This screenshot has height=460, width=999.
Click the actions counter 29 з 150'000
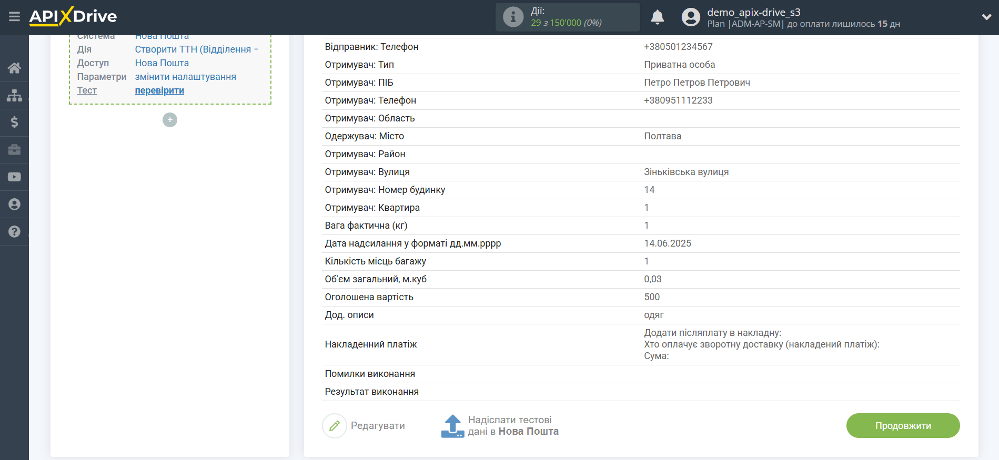pyautogui.click(x=566, y=23)
